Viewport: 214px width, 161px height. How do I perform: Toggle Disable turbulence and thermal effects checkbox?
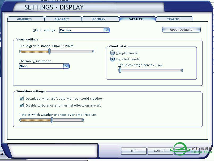tap(22, 105)
